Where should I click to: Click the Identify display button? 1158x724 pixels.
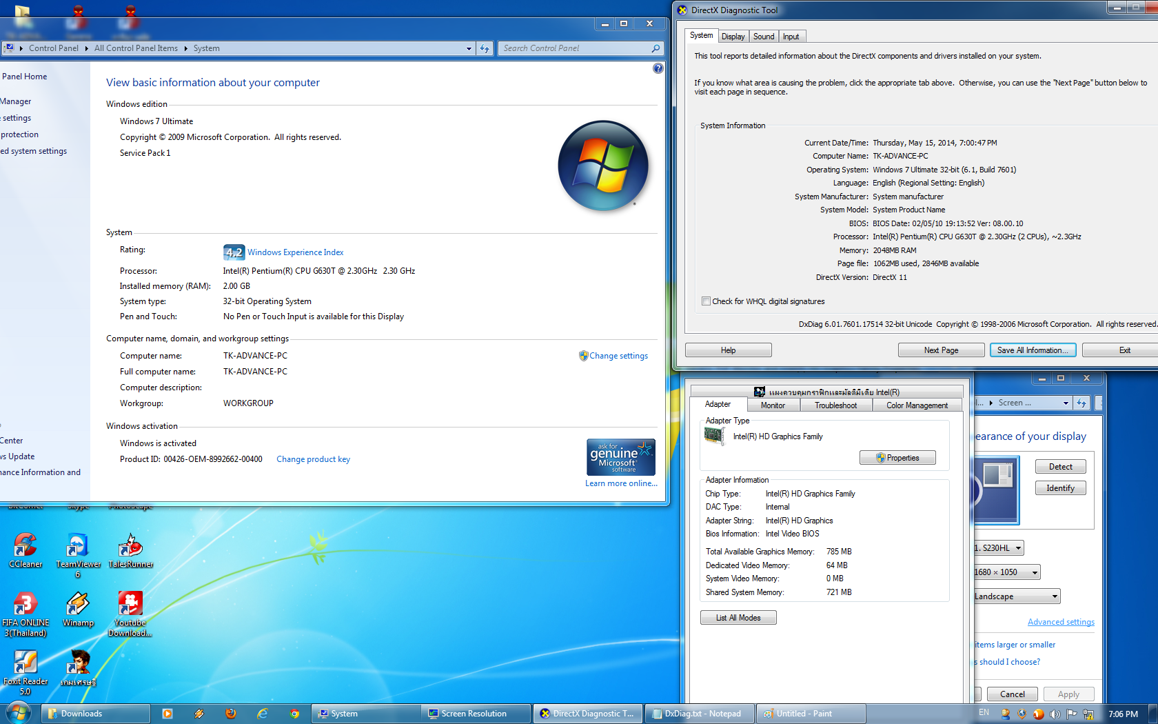(x=1061, y=488)
